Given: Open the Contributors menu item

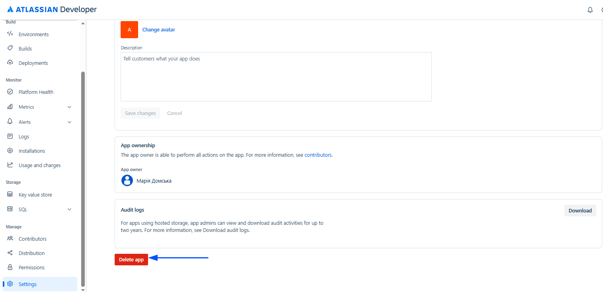Looking at the screenshot, I should (x=33, y=239).
